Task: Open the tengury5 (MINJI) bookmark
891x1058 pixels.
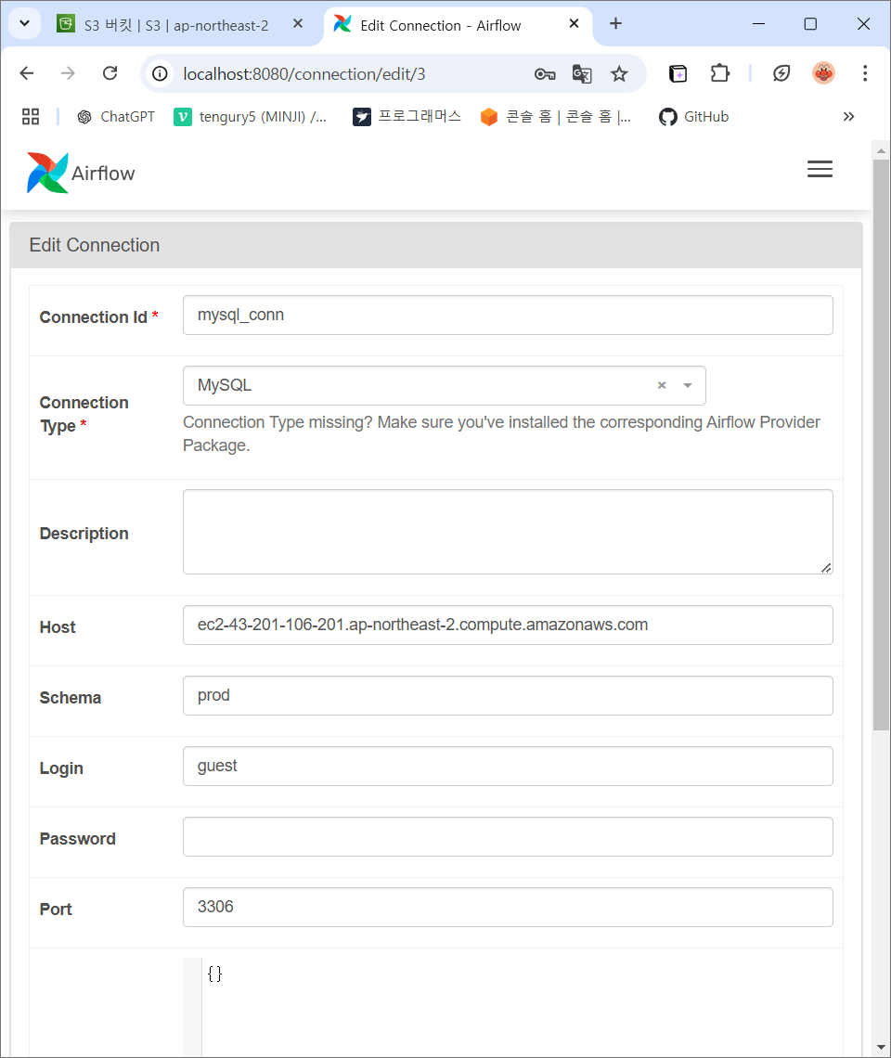Action: 251,117
